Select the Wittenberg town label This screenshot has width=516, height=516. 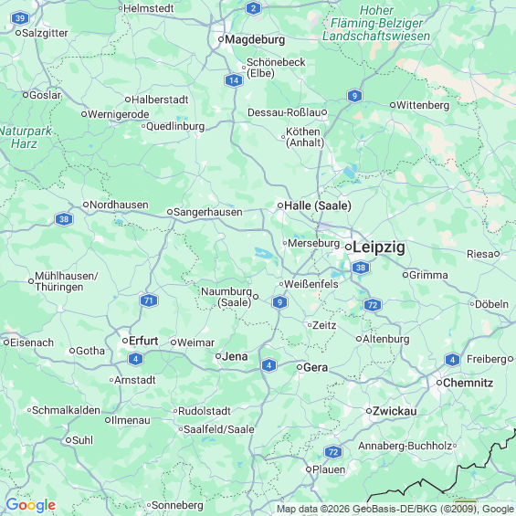click(423, 105)
